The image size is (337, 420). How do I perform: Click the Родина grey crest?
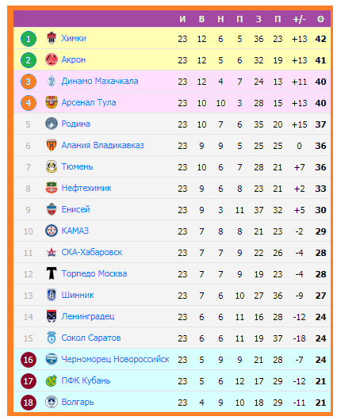click(52, 124)
